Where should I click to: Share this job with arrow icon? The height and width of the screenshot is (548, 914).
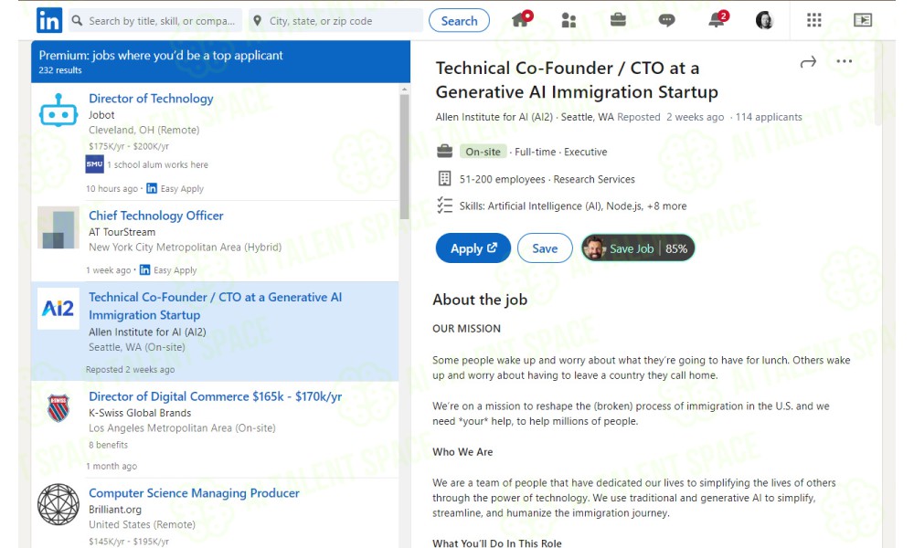tap(808, 62)
